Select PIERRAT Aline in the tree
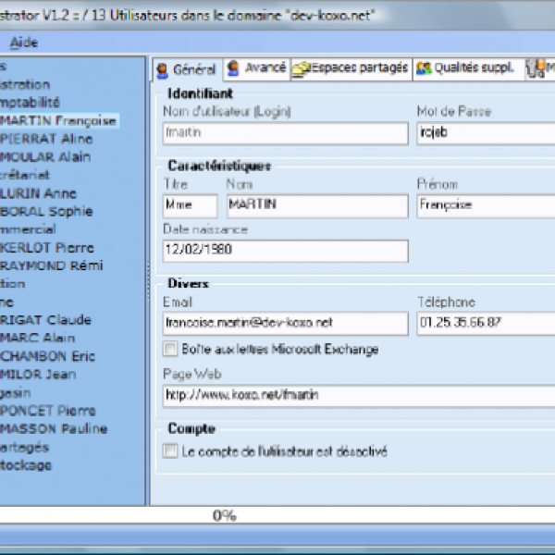The image size is (555, 555). coord(46,139)
